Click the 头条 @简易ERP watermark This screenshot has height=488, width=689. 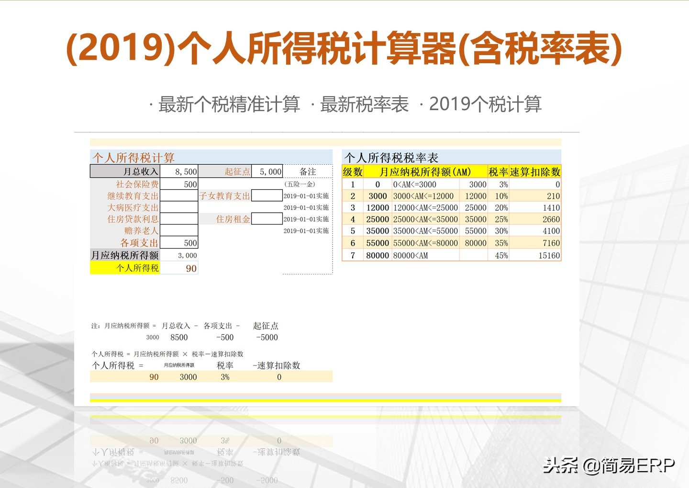tap(609, 465)
